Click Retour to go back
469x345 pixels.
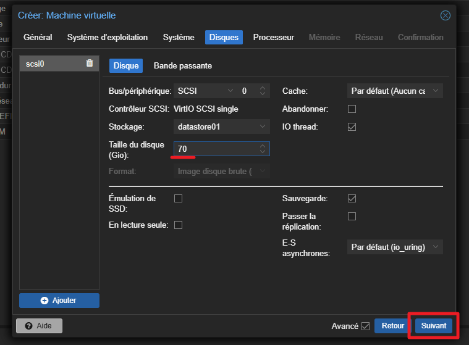coord(393,326)
